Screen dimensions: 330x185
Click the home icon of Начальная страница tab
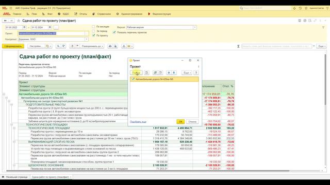[x=3, y=177]
